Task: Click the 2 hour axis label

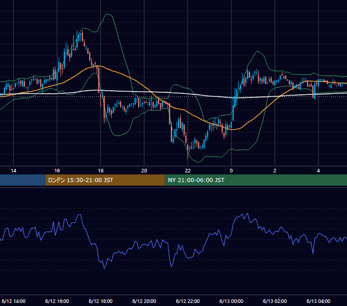Action: tap(275, 171)
